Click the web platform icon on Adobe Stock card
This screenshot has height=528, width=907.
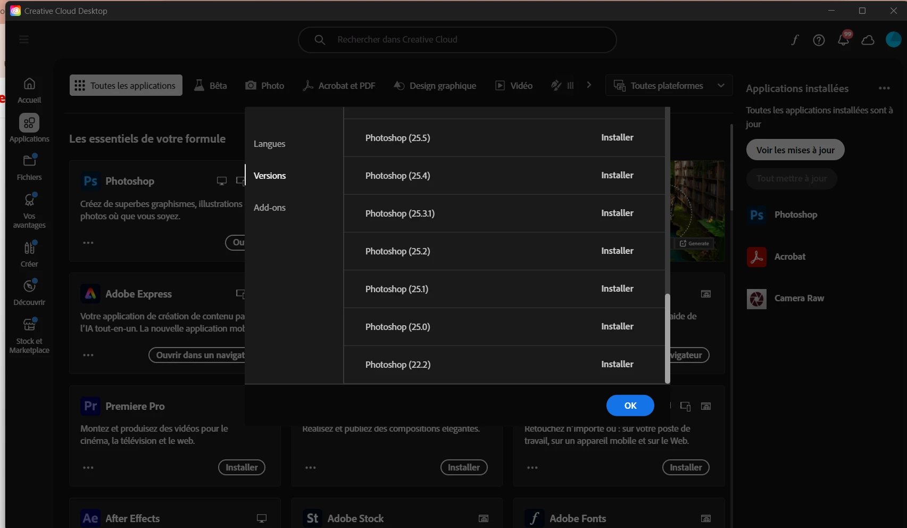484,518
